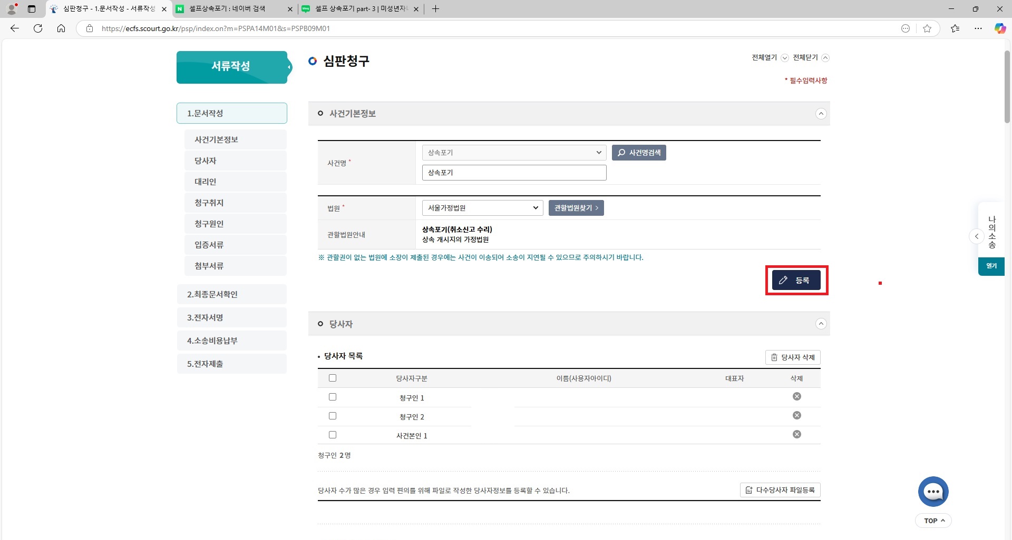
Task: Collapse the 사건기본정보 section chevron
Action: [x=821, y=113]
